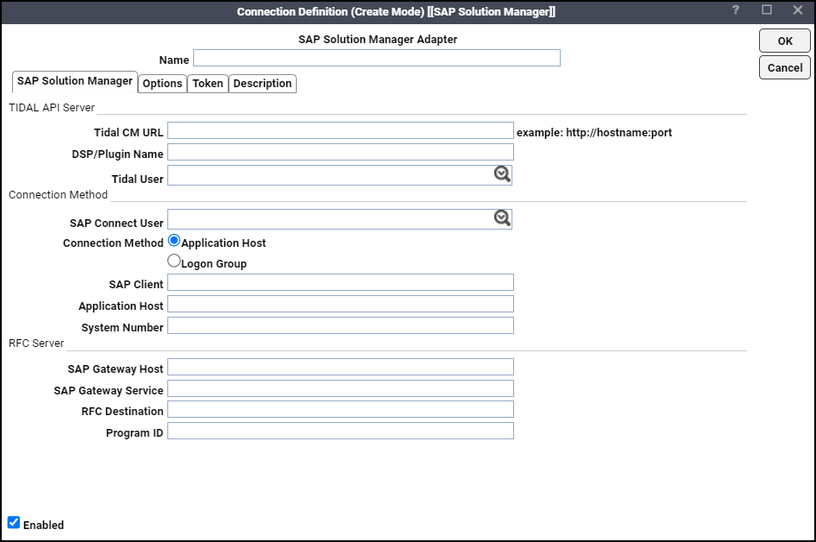Screen dimensions: 816x542
Task: Click the DSP/Plugin Name field
Action: [341, 152]
